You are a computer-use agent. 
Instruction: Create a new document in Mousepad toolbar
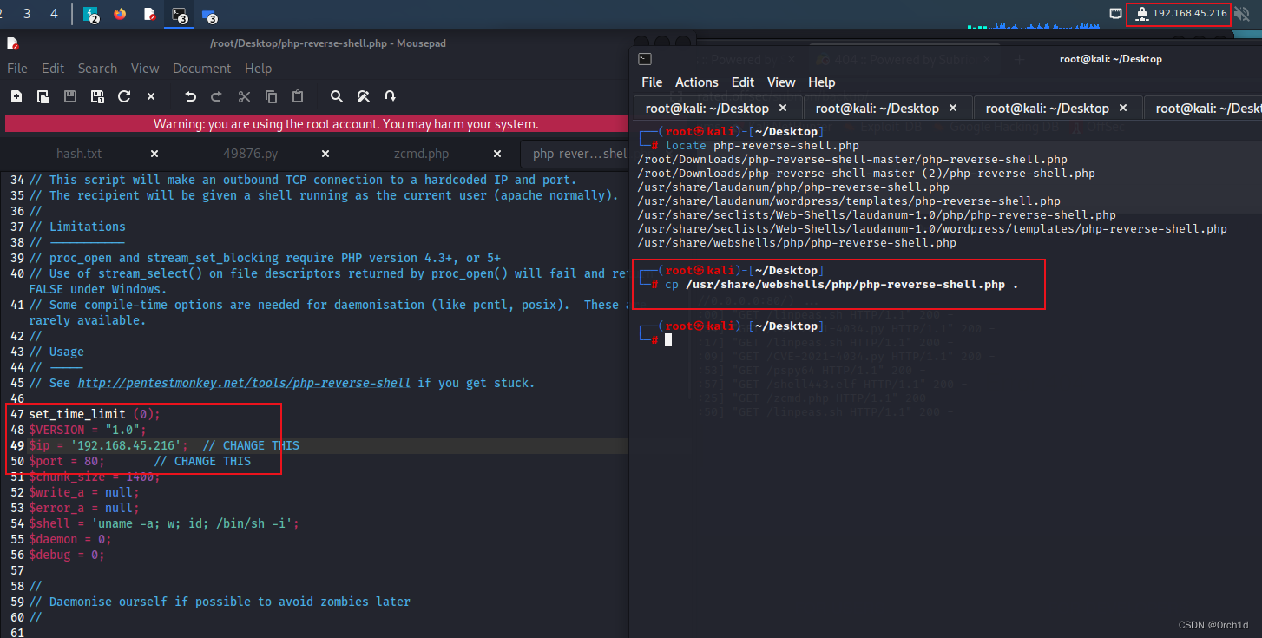[x=16, y=96]
